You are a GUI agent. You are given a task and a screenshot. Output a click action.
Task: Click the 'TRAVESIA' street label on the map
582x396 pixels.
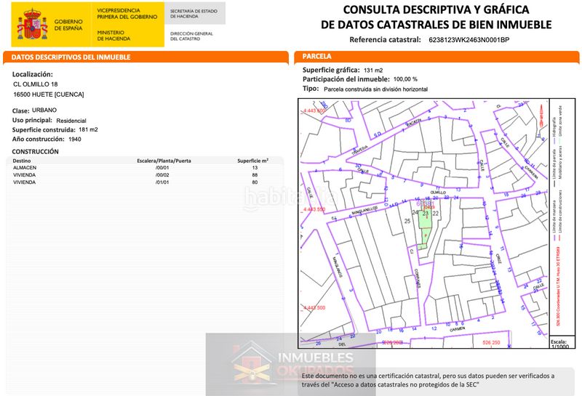point(359,150)
